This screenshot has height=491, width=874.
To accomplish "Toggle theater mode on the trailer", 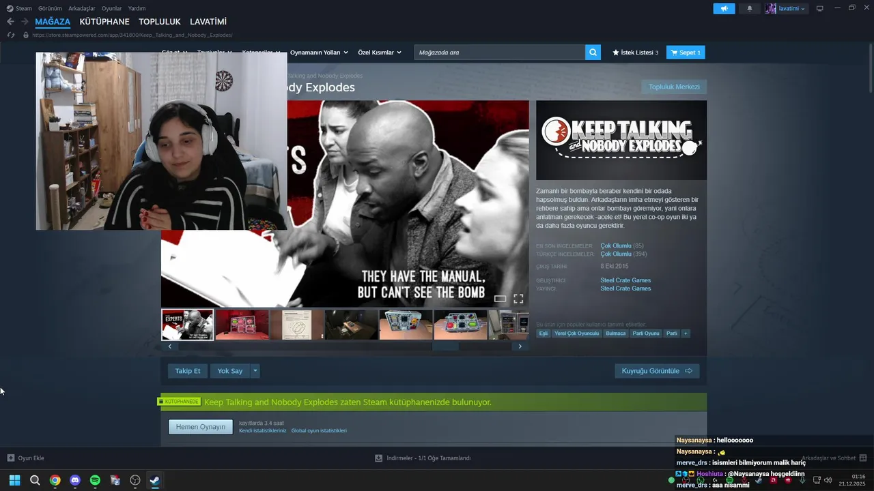I will point(500,299).
